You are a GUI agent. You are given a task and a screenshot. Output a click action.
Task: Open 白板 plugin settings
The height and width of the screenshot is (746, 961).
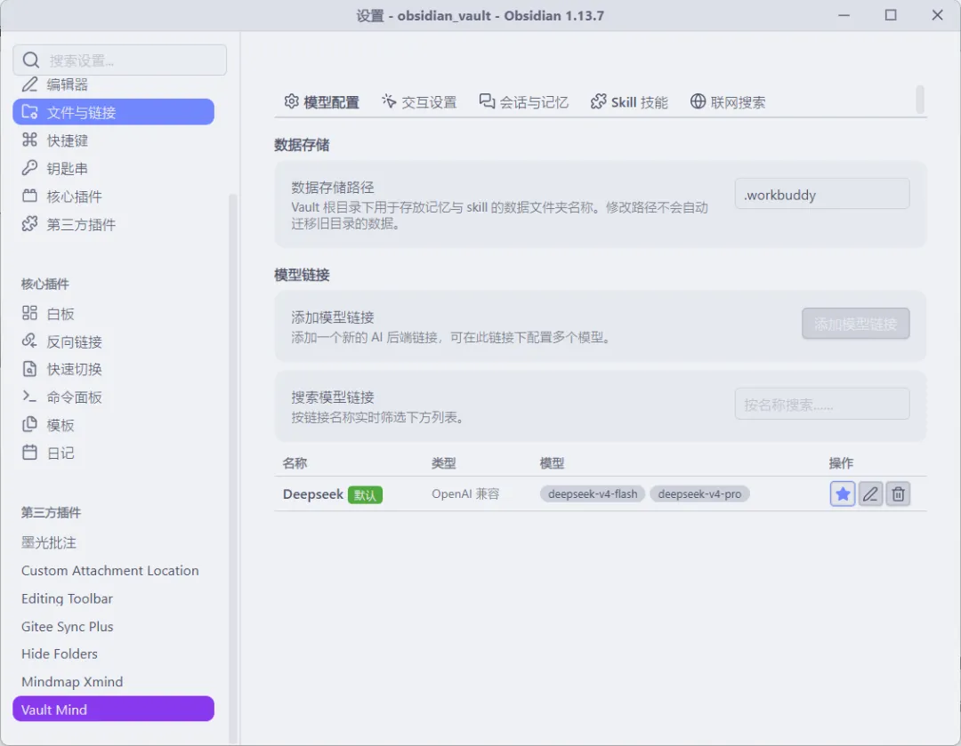[113, 314]
